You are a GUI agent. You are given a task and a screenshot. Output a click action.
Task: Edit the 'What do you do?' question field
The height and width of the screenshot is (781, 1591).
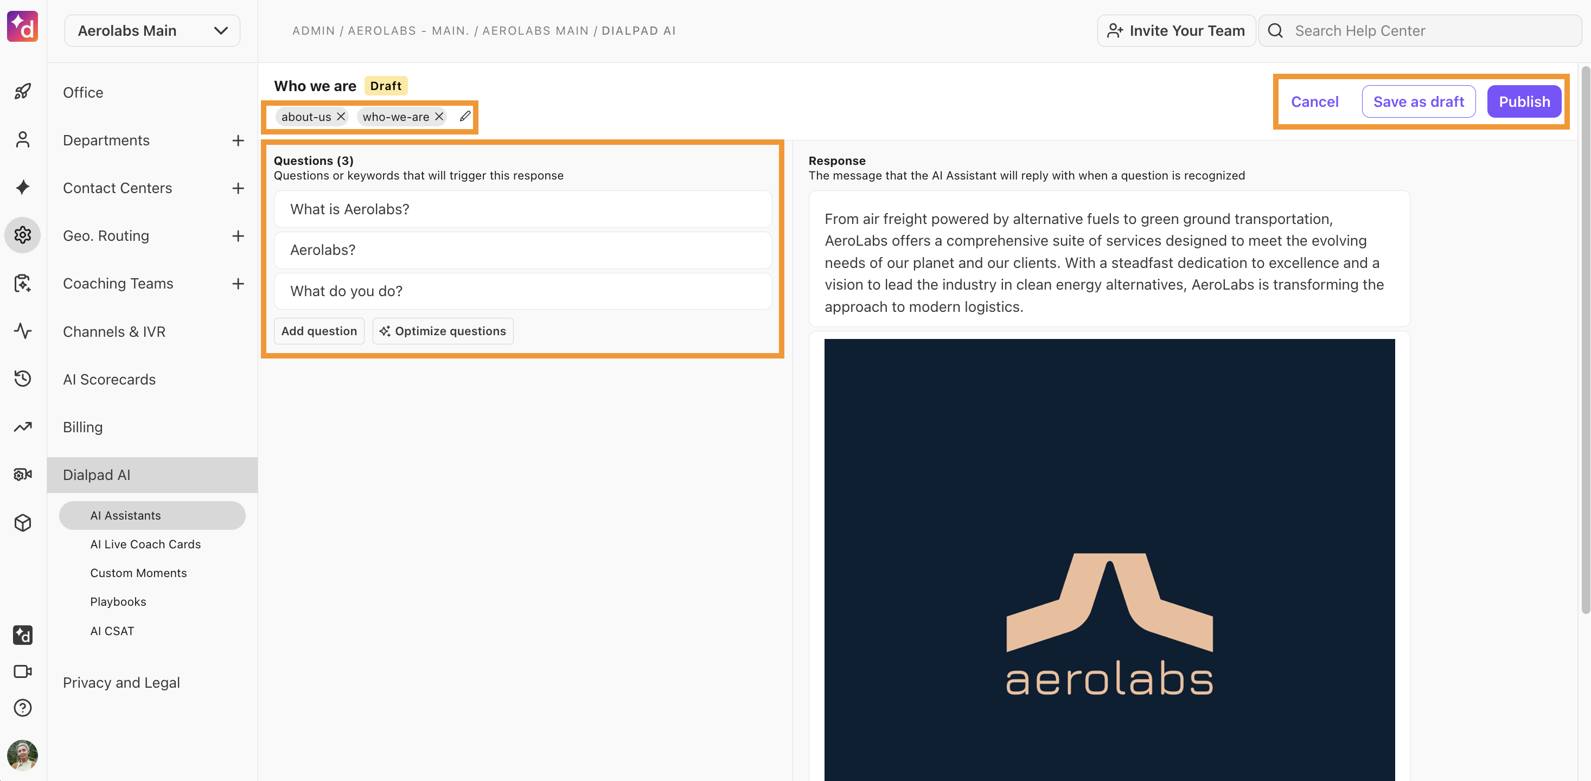pyautogui.click(x=523, y=291)
